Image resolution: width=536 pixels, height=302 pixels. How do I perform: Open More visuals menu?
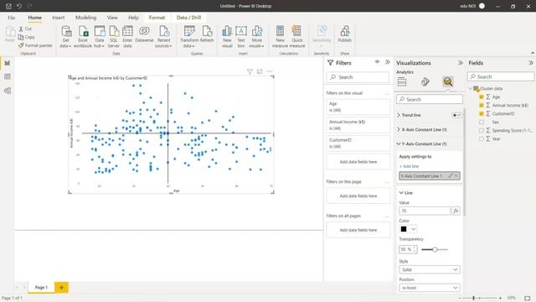257,37
